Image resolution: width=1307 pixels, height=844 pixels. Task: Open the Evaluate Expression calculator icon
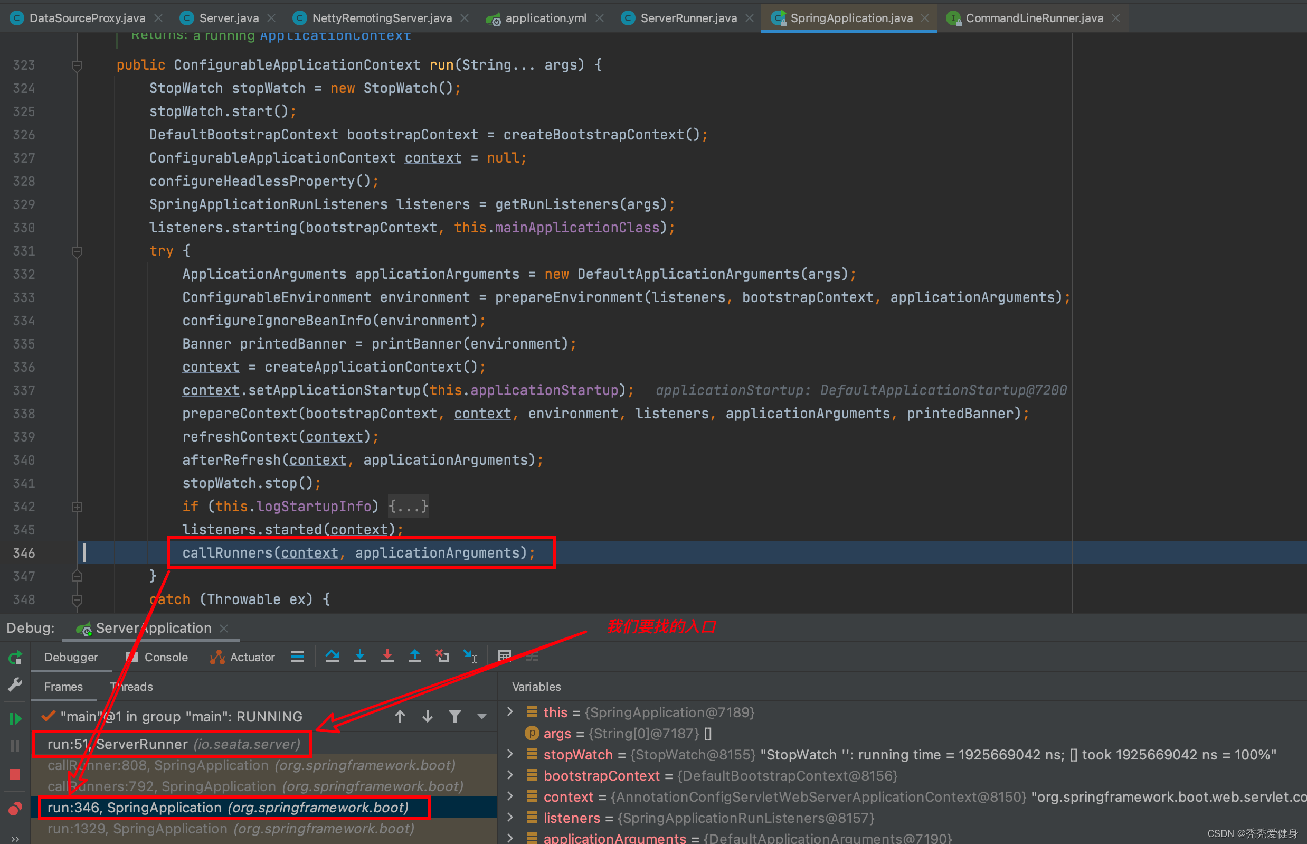pyautogui.click(x=505, y=656)
